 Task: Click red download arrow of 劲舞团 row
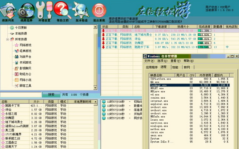[x=103, y=43]
